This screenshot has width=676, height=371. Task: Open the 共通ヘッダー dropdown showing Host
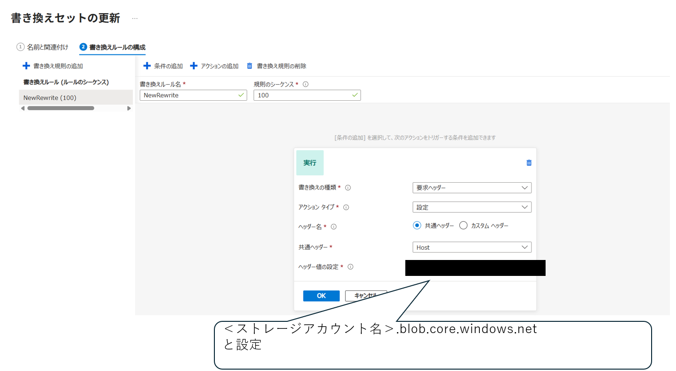pos(472,247)
